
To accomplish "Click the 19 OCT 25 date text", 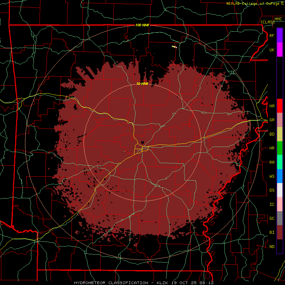I will coord(184,283).
